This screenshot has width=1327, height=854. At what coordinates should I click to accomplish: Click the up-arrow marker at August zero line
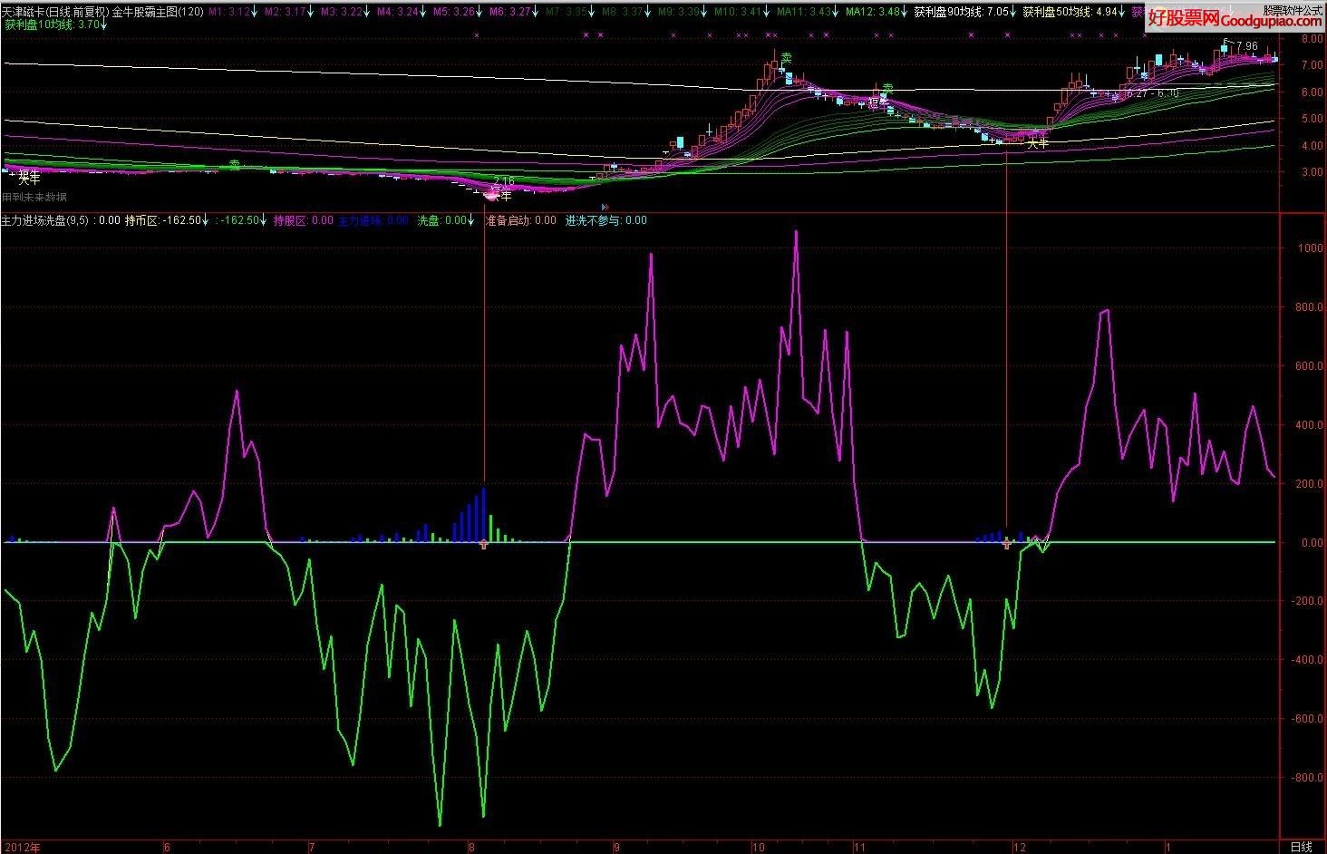[483, 544]
